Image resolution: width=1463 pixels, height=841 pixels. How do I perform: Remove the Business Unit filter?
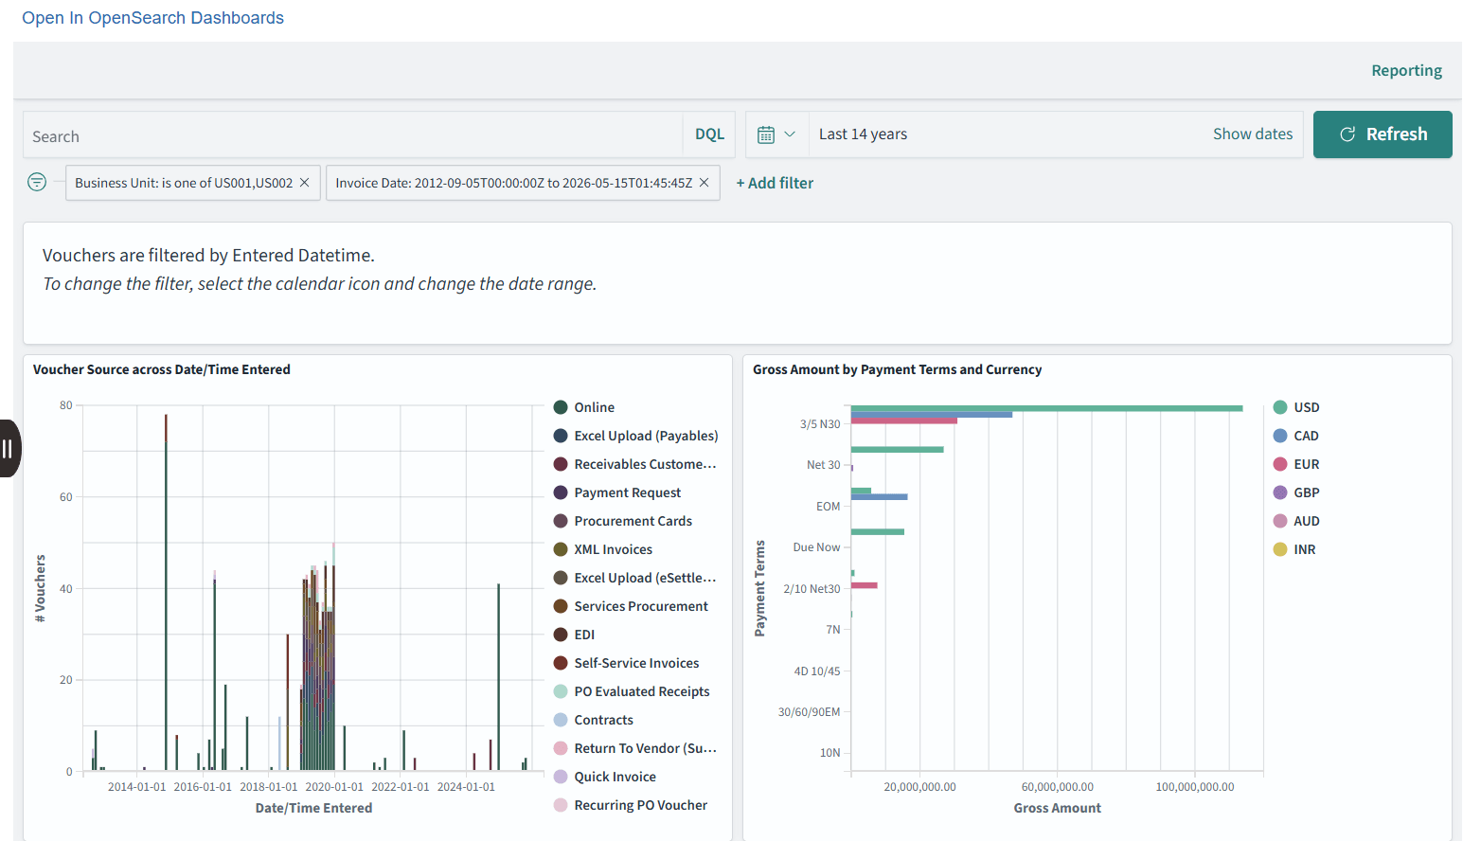coord(305,183)
